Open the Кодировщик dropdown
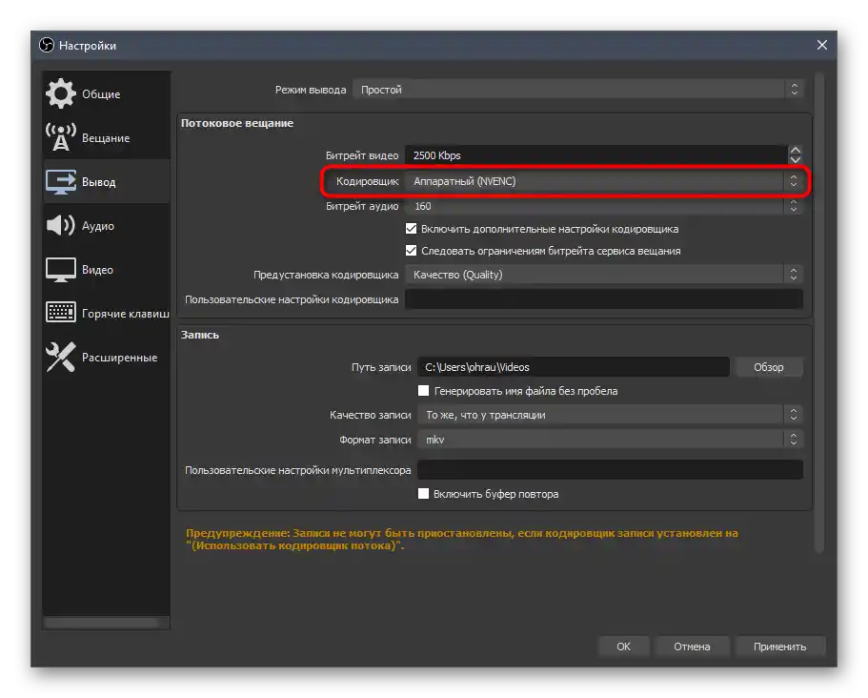Image resolution: width=868 pixels, height=698 pixels. [x=604, y=181]
